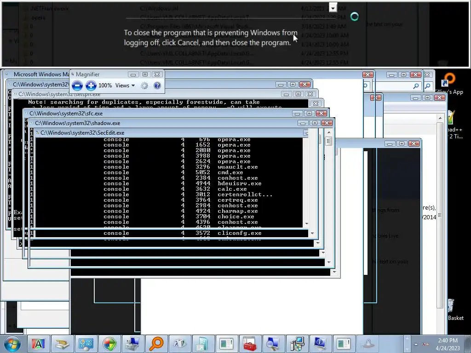This screenshot has height=353, width=471.
Task: Click the sfc.exe window title bar
Action: tap(159, 114)
